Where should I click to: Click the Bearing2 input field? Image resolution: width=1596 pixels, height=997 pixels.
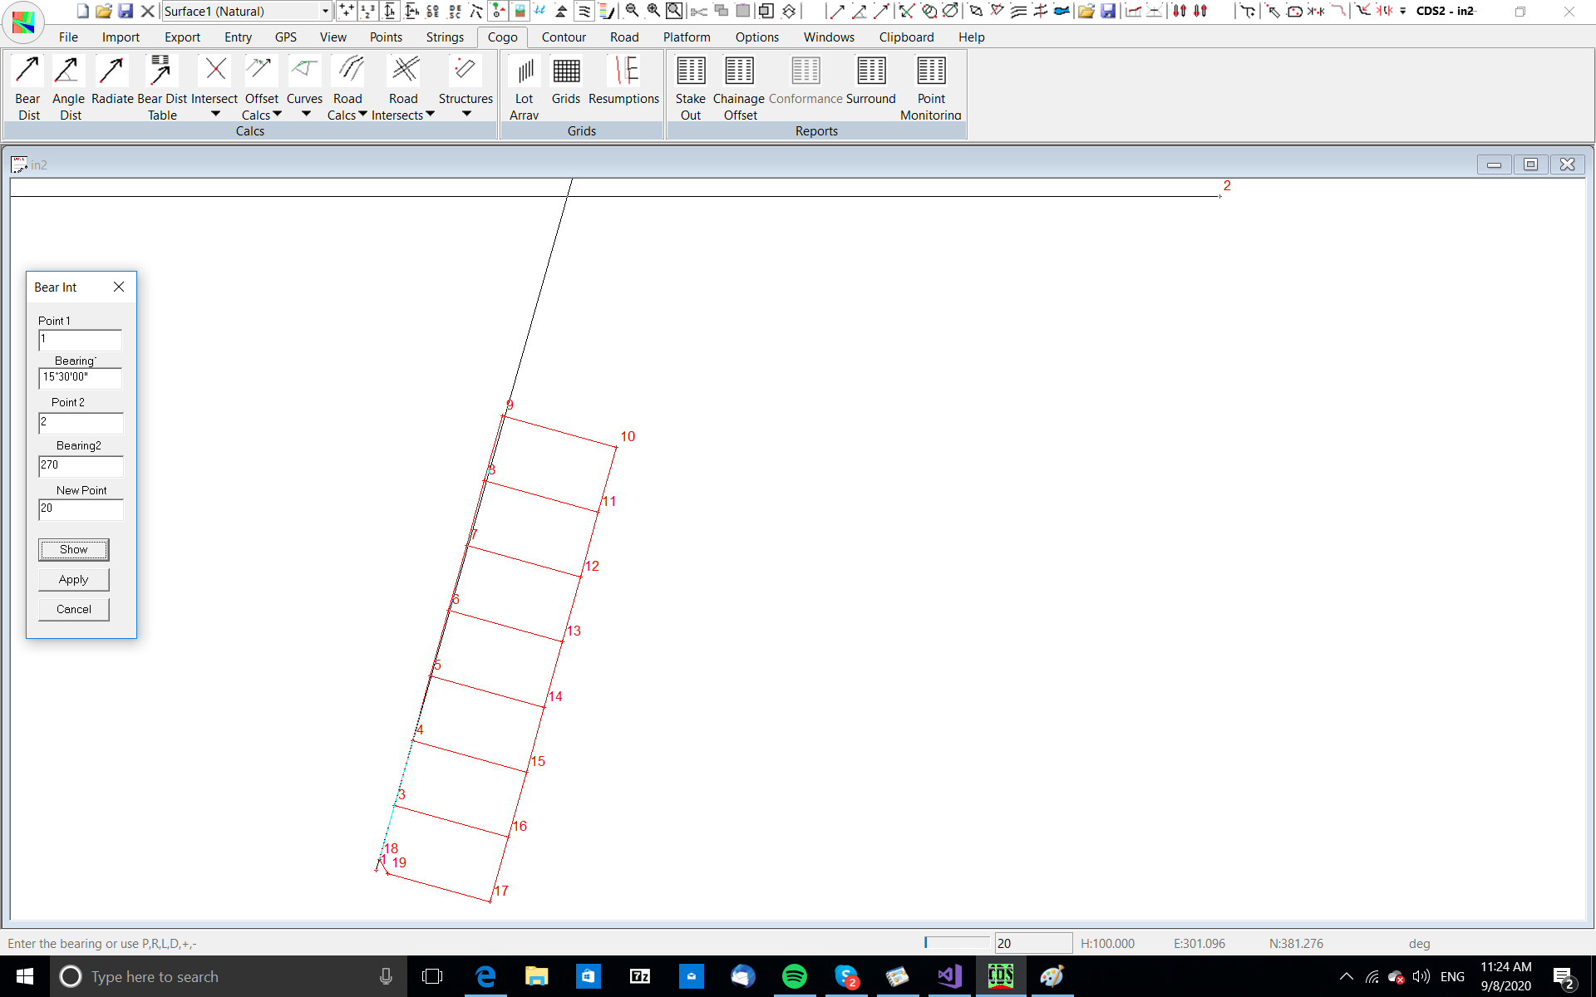tap(81, 466)
